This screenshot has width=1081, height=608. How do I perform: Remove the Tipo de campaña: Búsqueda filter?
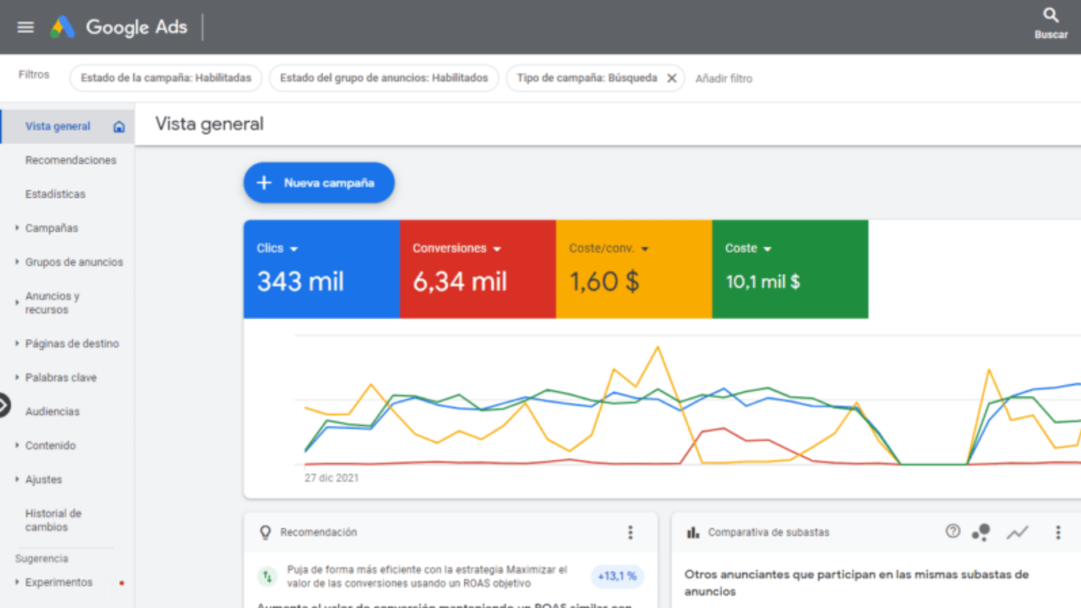pyautogui.click(x=672, y=78)
